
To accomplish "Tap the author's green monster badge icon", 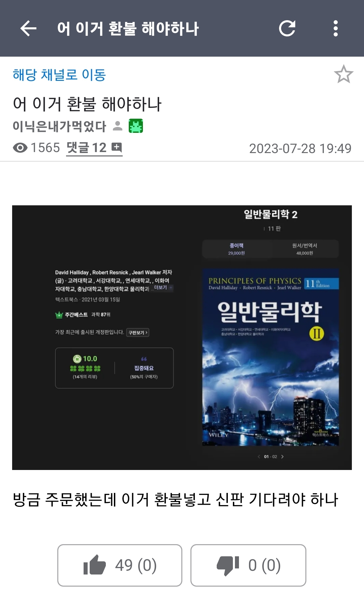I will (x=136, y=126).
